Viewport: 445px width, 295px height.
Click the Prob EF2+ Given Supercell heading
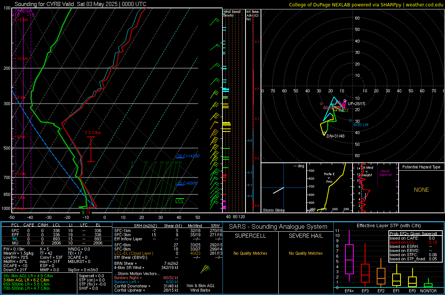click(x=413, y=234)
